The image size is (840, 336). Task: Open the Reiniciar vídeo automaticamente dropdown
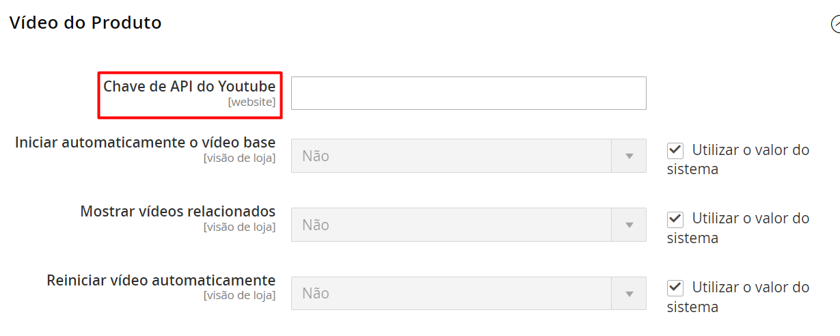click(x=451, y=293)
